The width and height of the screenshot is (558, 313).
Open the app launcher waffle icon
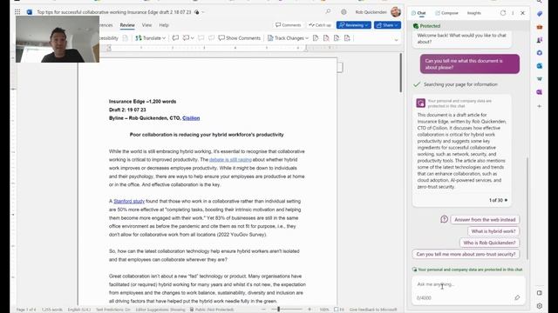tap(17, 12)
